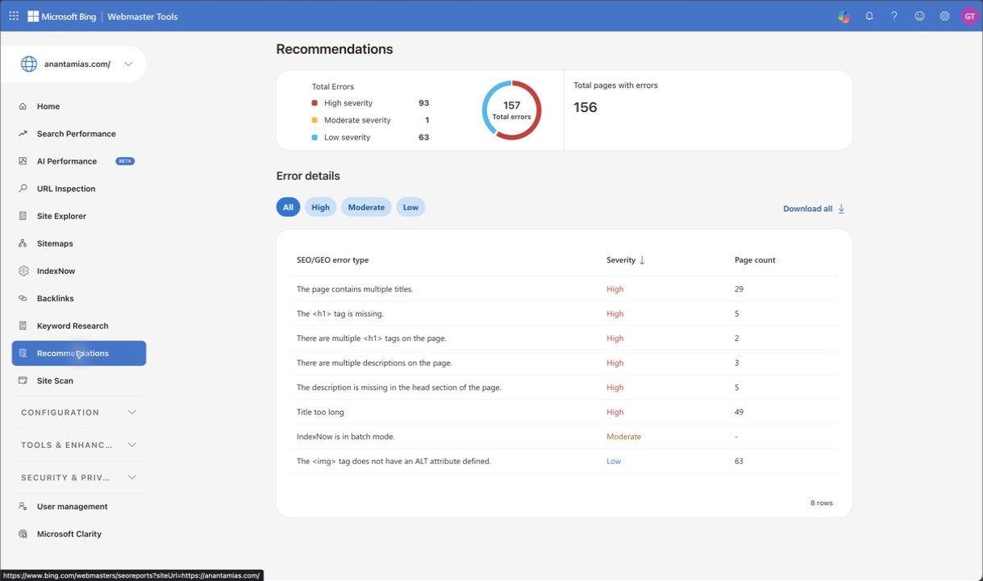
Task: Open the help question mark icon
Action: tap(894, 16)
